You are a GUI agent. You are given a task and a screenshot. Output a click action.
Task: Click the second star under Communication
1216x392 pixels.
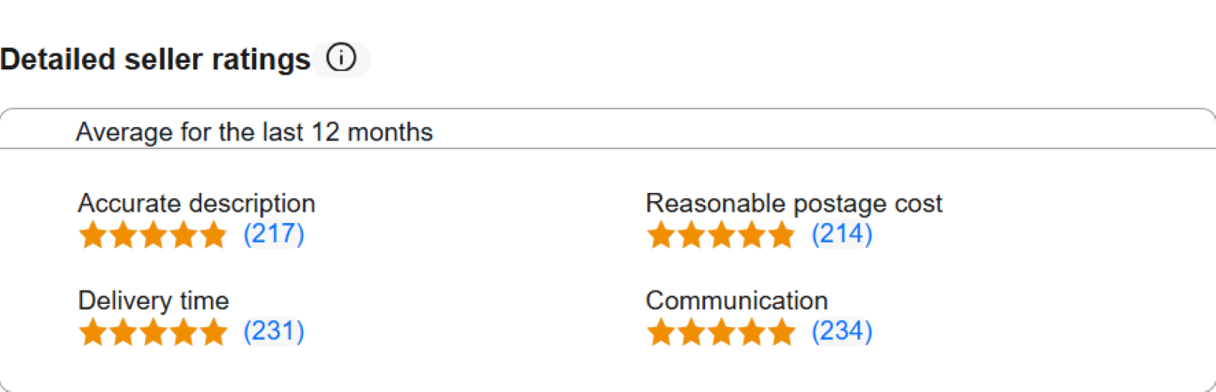point(691,332)
